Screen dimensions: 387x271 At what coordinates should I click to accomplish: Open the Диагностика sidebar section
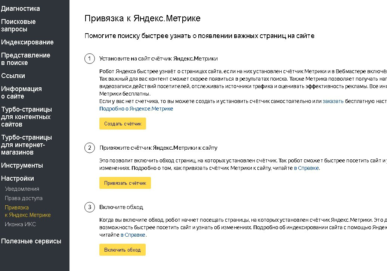[20, 9]
